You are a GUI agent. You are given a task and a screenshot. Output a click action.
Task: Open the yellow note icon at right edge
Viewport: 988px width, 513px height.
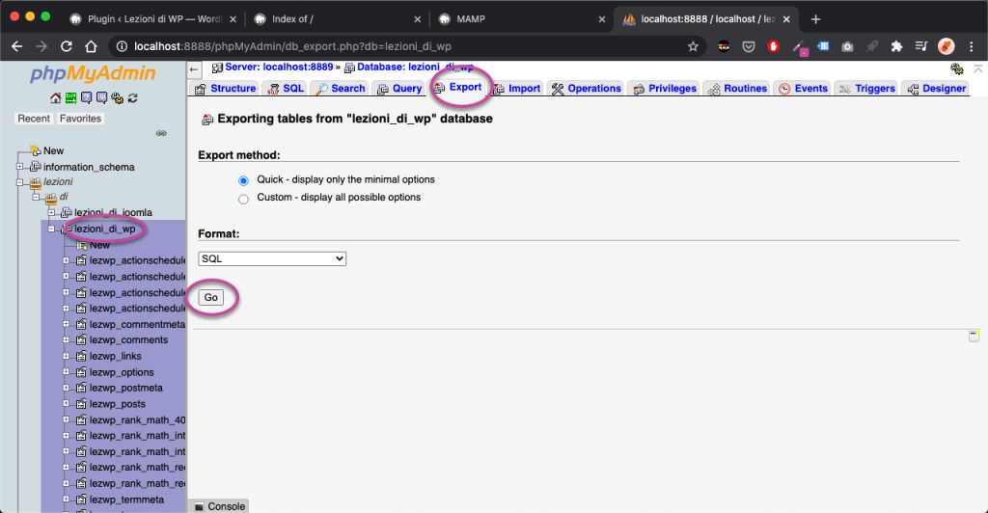pyautogui.click(x=974, y=337)
